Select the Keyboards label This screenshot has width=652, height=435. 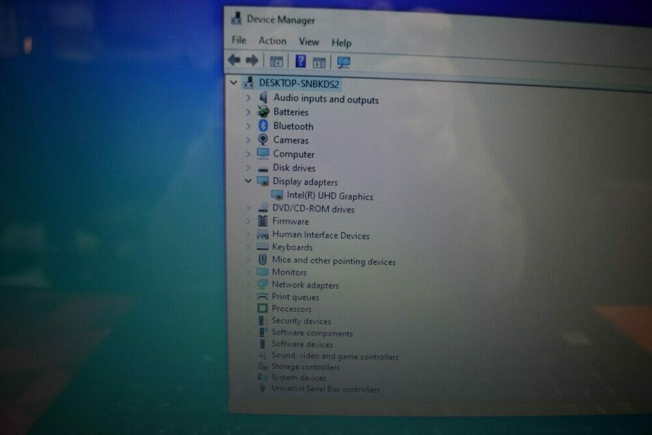point(292,247)
